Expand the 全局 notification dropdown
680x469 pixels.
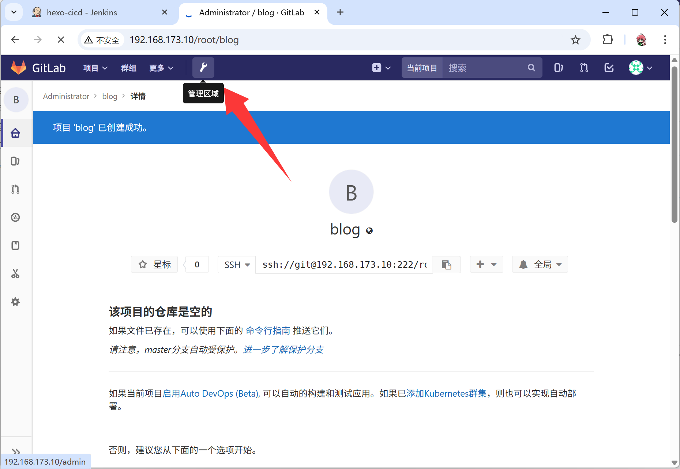[x=540, y=264]
